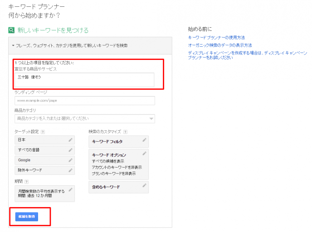Screen dimensions: 312x232
Task: Select the 日本 targeting row
Action: point(44,140)
